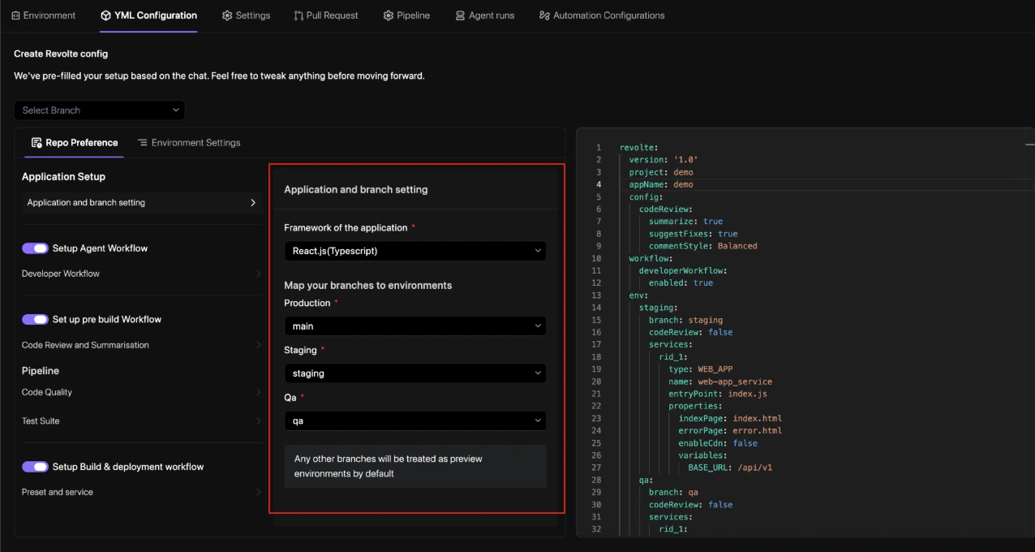This screenshot has height=552, width=1035.
Task: Open Code Review and Summarisation row
Action: pyautogui.click(x=142, y=345)
